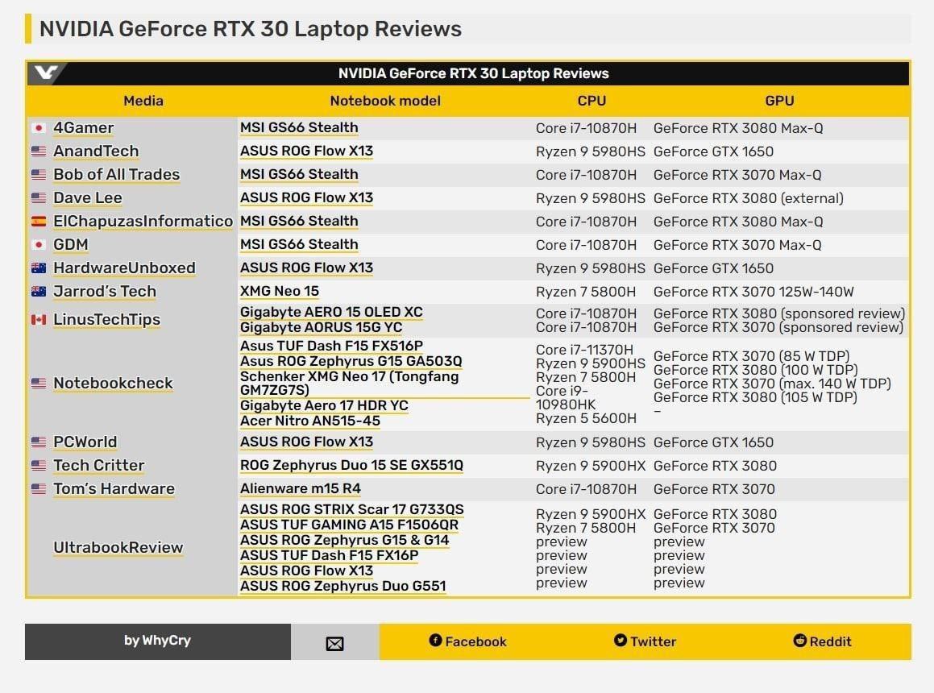Click the 'CPU' column header
The width and height of the screenshot is (934, 693).
click(x=592, y=101)
